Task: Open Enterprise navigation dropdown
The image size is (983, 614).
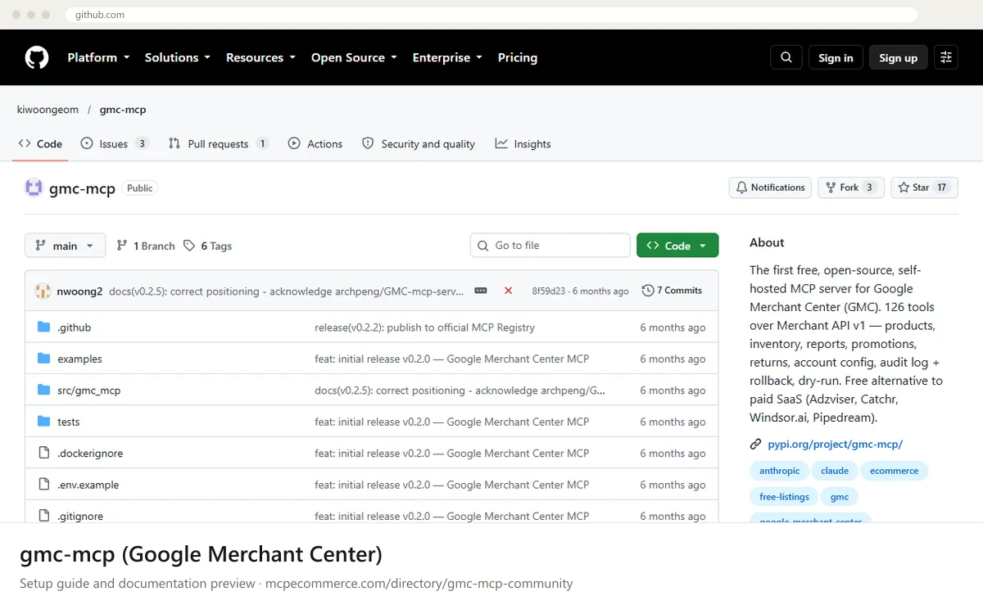Action: coord(447,57)
